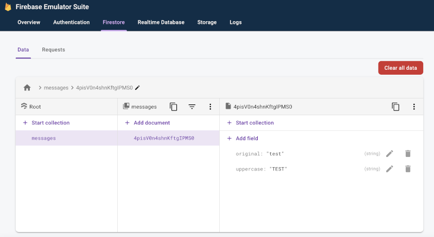Switch to the Authentication tab
Viewport: 434px width, 237px height.
(x=71, y=22)
